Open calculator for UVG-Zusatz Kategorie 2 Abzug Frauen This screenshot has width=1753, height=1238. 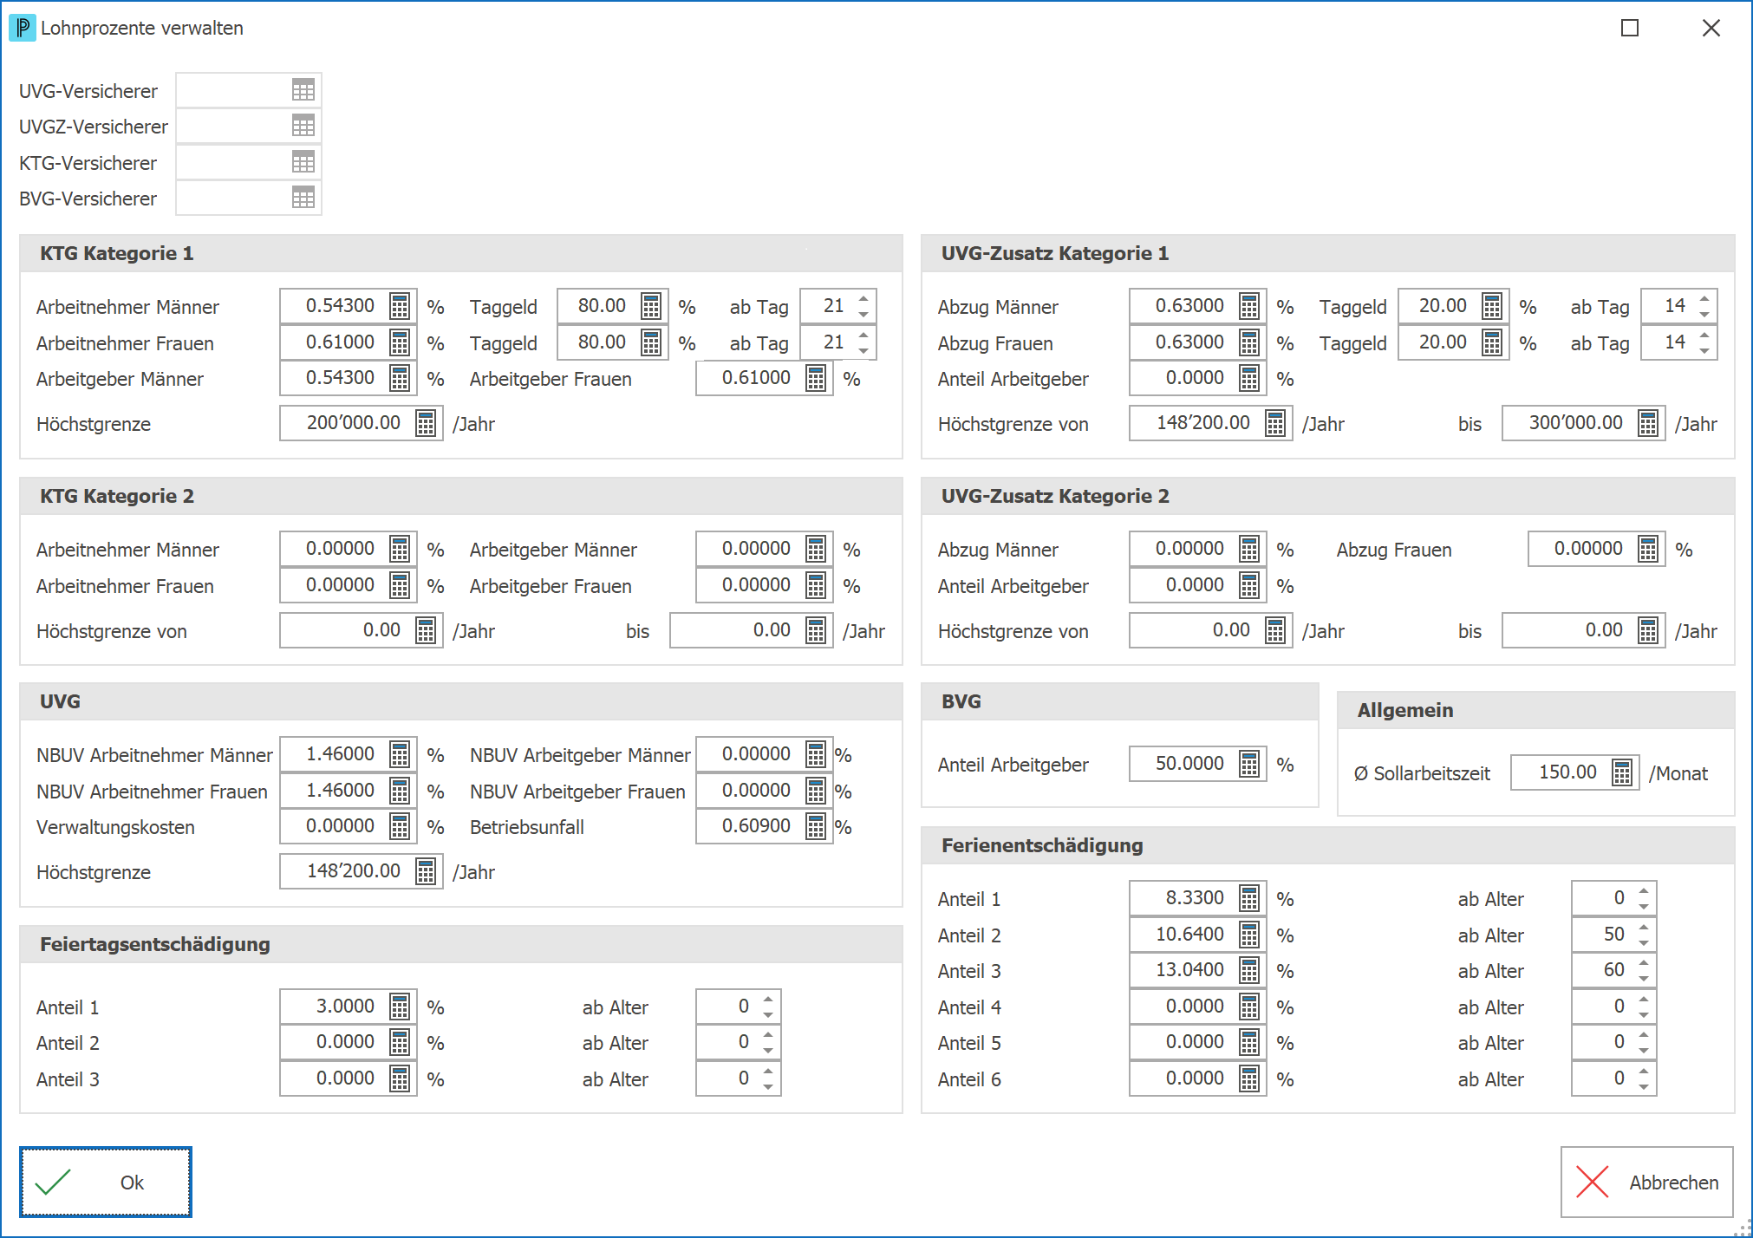tap(1648, 549)
